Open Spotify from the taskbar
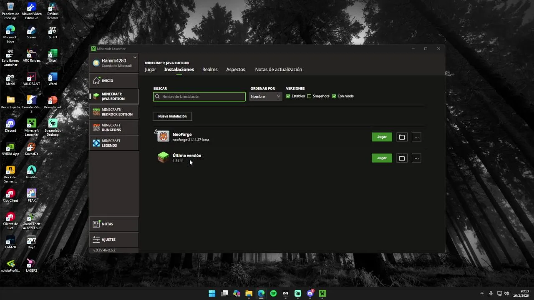Image resolution: width=534 pixels, height=300 pixels. pyautogui.click(x=273, y=293)
